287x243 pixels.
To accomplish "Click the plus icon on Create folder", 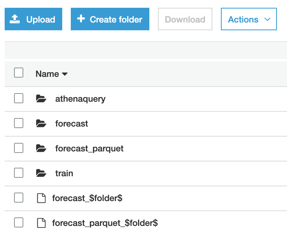I will click(x=81, y=19).
